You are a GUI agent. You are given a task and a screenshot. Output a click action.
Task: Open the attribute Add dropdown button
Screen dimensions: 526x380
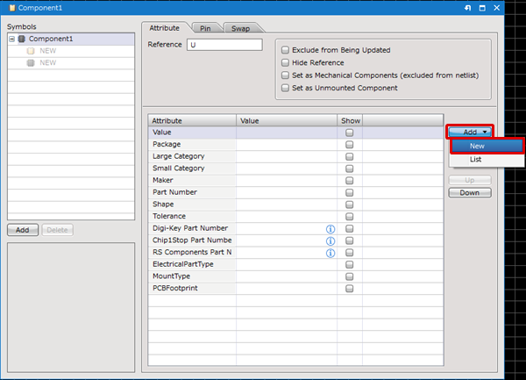pyautogui.click(x=470, y=132)
